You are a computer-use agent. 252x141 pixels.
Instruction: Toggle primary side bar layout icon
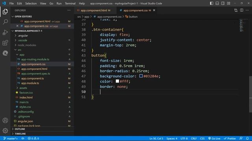click(211, 4)
